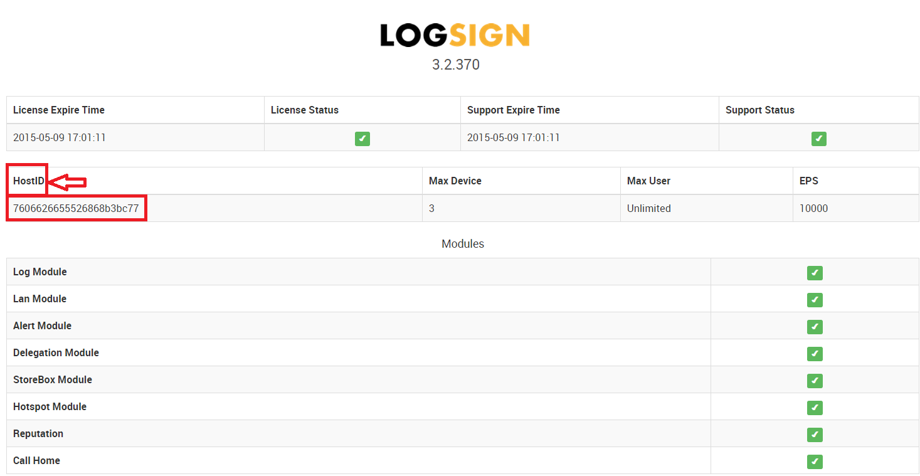Click the License Status green checkmark
Viewport: 920px width, 476px height.
(x=362, y=139)
